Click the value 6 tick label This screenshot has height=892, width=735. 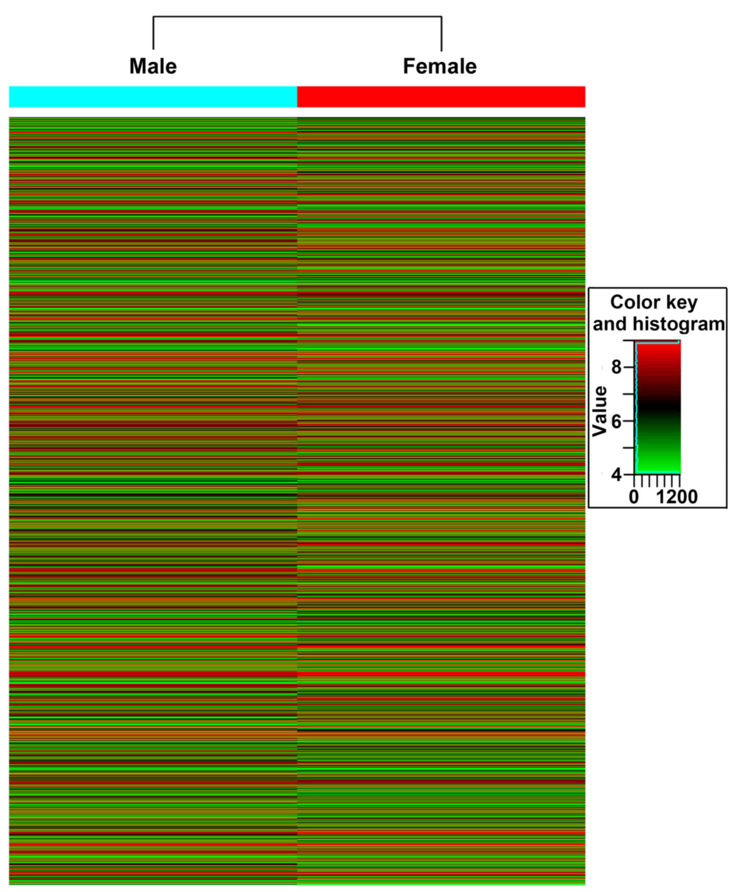pyautogui.click(x=616, y=421)
